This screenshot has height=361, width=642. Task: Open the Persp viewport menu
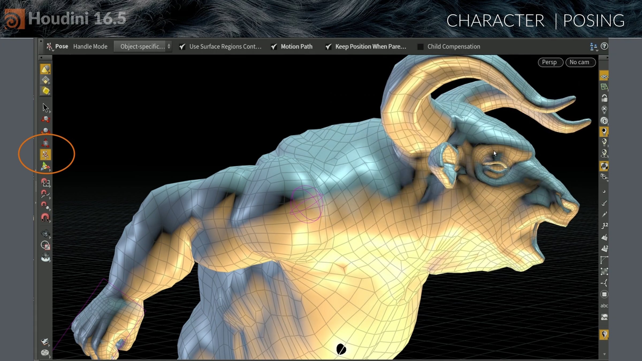click(x=551, y=62)
